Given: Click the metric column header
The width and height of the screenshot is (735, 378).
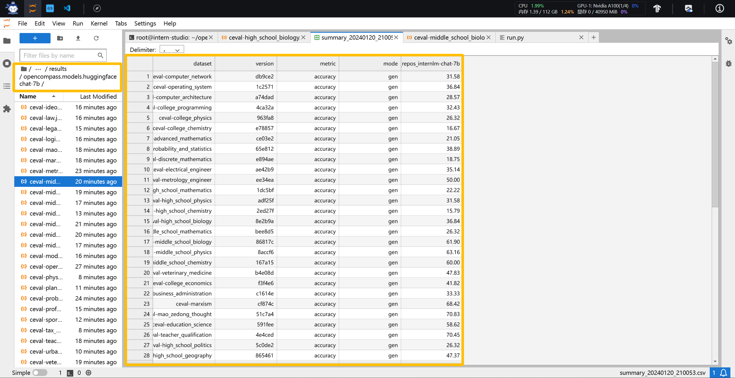Looking at the screenshot, I should pyautogui.click(x=308, y=64).
